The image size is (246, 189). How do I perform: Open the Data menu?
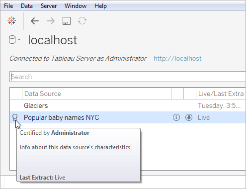(x=27, y=6)
